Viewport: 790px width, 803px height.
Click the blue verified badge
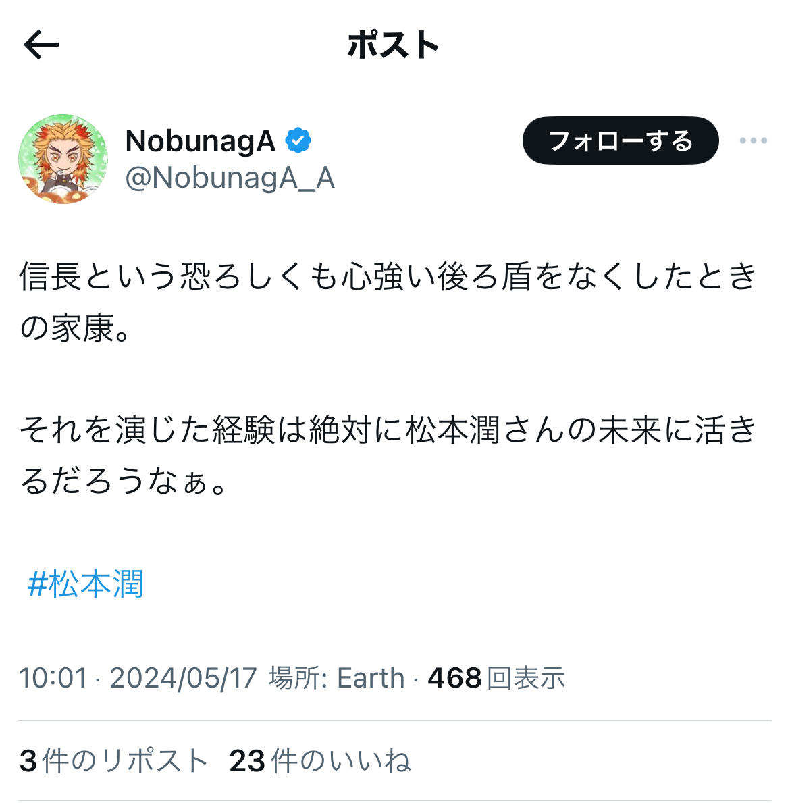(298, 140)
